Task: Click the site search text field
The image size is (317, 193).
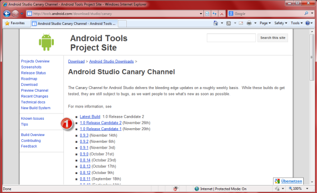Action: [231, 38]
